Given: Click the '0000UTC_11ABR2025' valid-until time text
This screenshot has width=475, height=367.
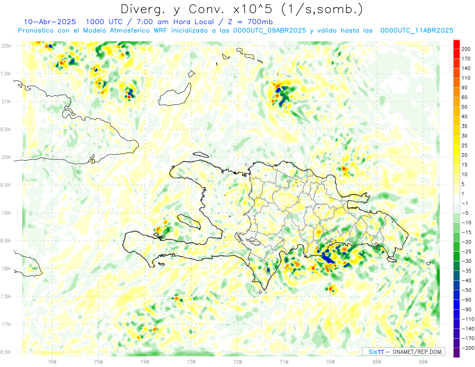Looking at the screenshot, I should [x=416, y=30].
